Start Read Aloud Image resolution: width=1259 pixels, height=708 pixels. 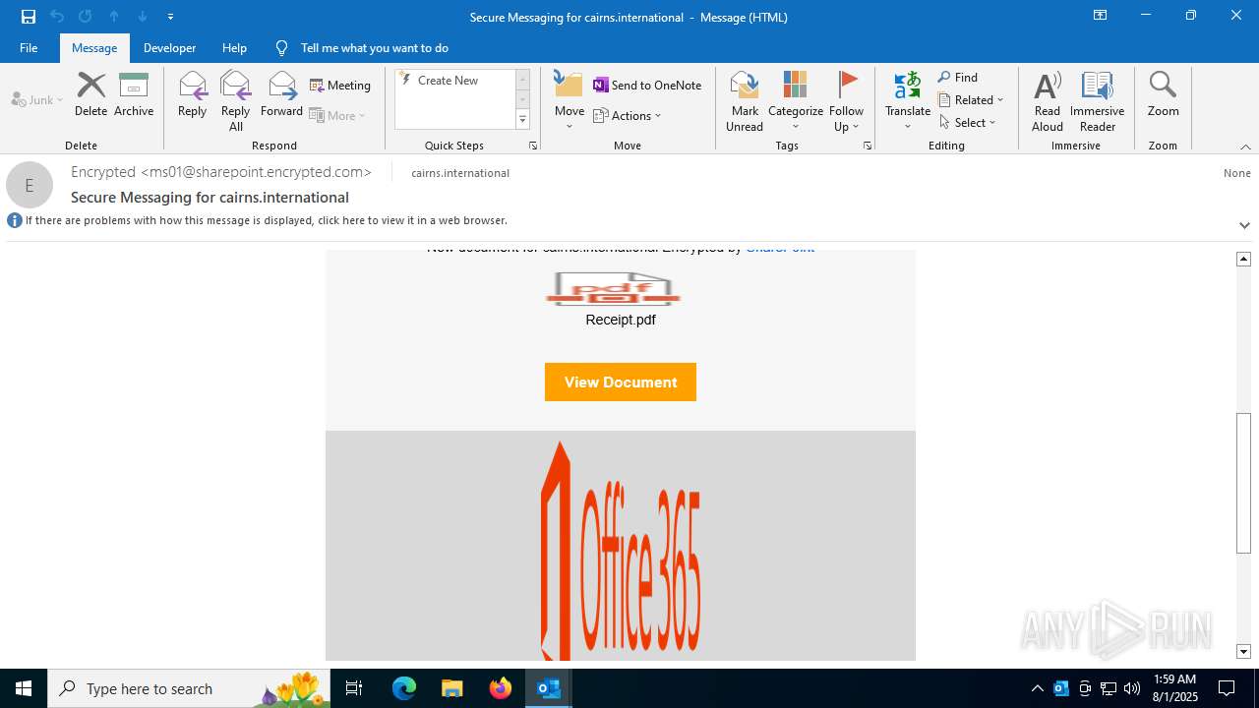(1048, 101)
